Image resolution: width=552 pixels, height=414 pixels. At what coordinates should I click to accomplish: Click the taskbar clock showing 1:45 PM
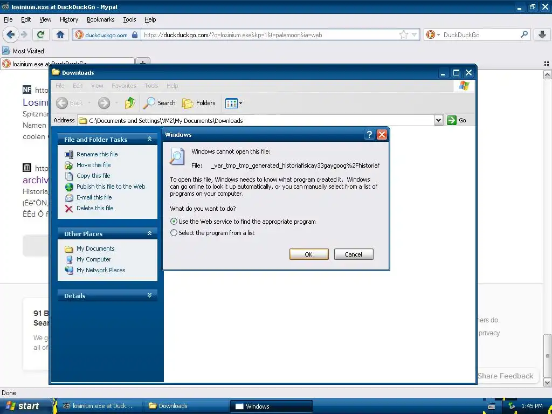(x=532, y=406)
